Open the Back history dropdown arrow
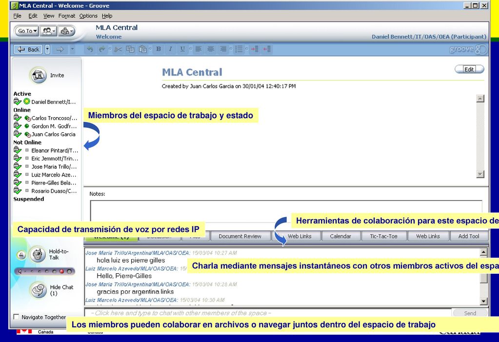 (x=47, y=49)
